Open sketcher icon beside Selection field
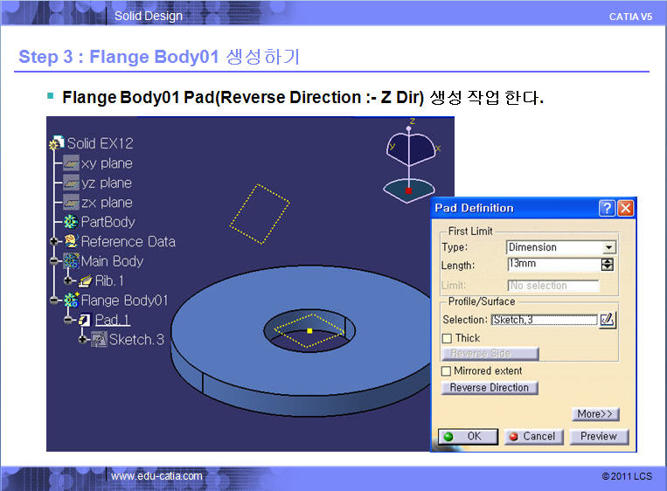Image resolution: width=667 pixels, height=491 pixels. pos(607,320)
